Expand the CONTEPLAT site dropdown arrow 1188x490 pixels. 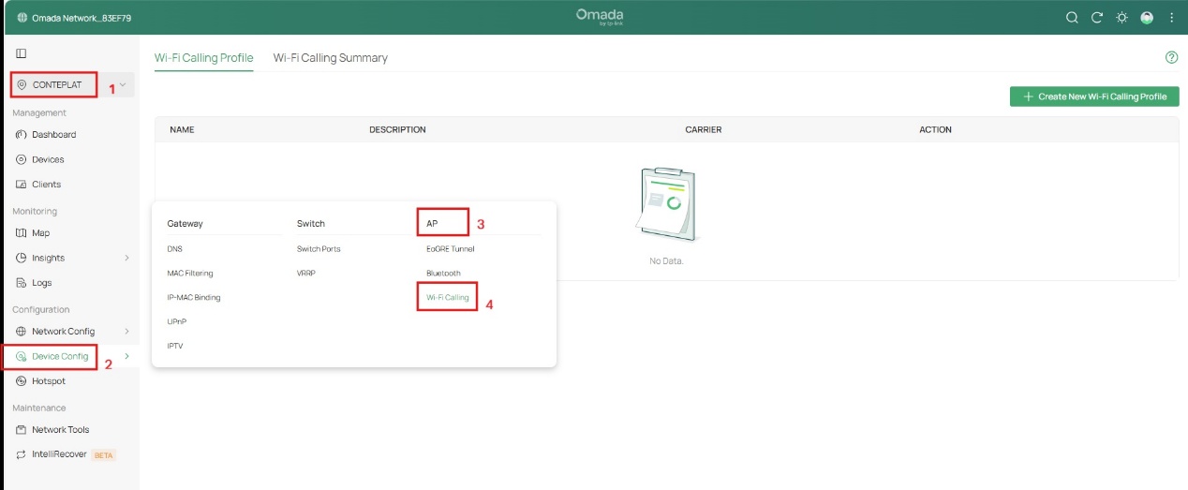[x=123, y=84]
